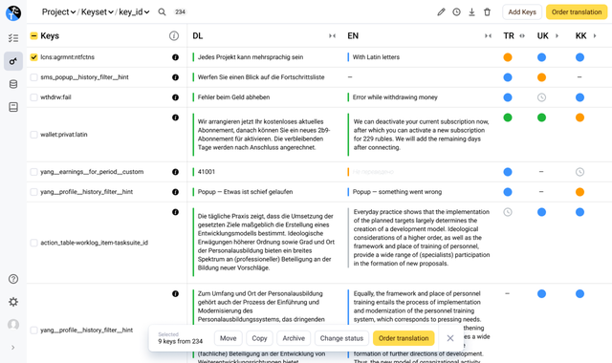612x363 pixels.
Task: Expand the sidebar with bottom chevron
Action: (x=13, y=348)
